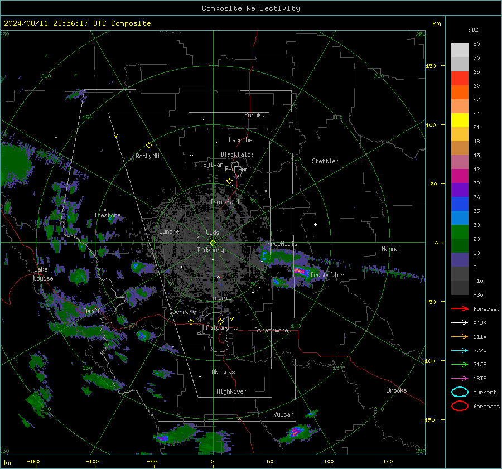
Task: Click the magenta swatch between 42 and 39
Action: (x=460, y=176)
